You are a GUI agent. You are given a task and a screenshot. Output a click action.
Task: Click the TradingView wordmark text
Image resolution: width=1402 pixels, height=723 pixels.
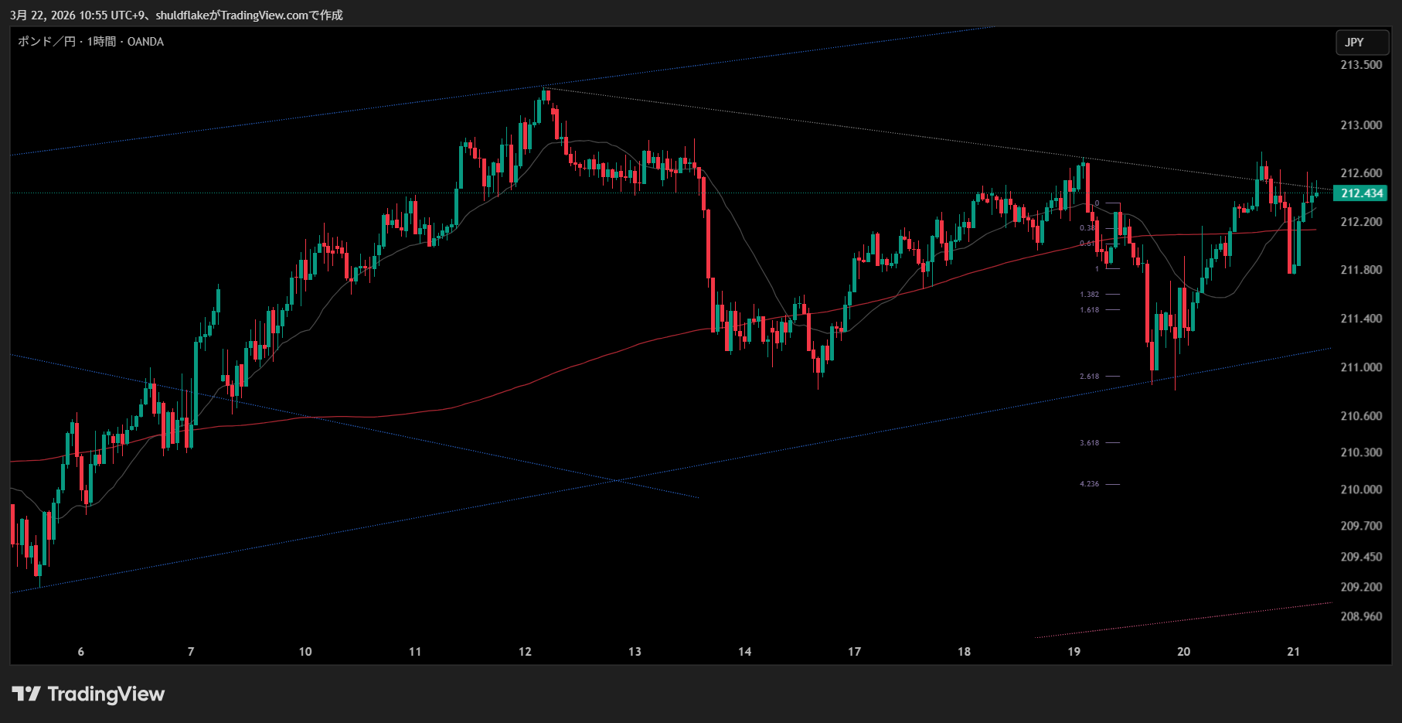pyautogui.click(x=106, y=694)
